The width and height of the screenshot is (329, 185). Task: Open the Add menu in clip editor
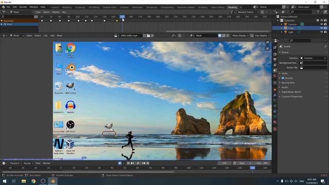[x=52, y=35]
